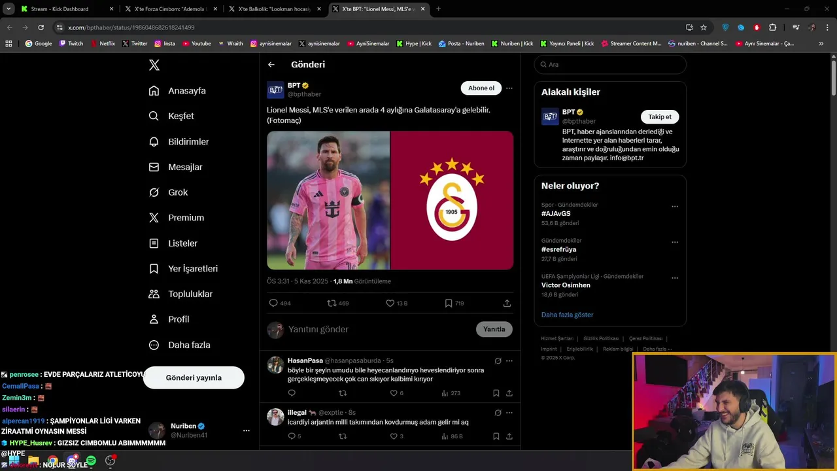Open the Galatasaray logo image
Viewport: 837px width, 471px height.
pos(452,200)
